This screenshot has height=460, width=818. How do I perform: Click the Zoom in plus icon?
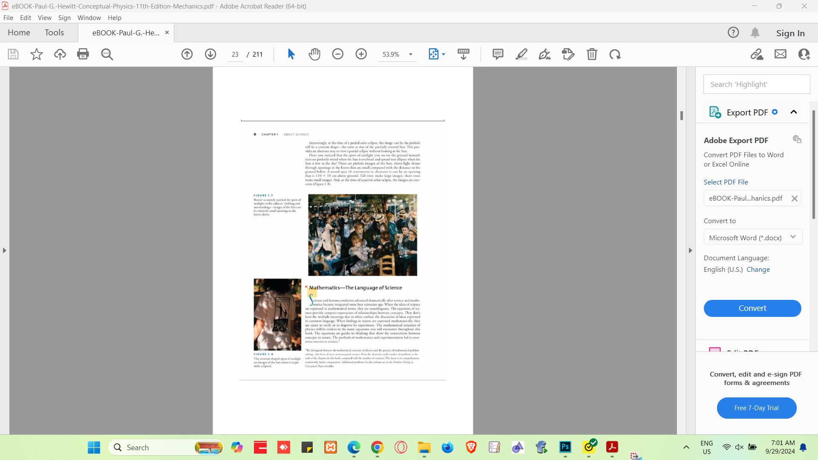[x=361, y=54]
